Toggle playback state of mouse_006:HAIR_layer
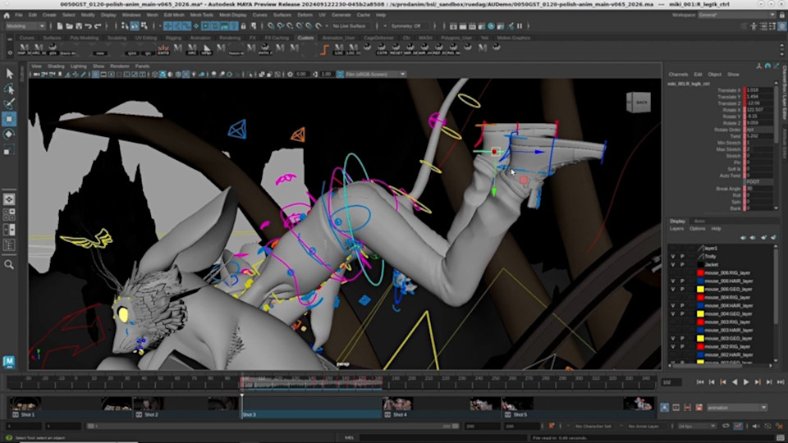 click(x=682, y=281)
